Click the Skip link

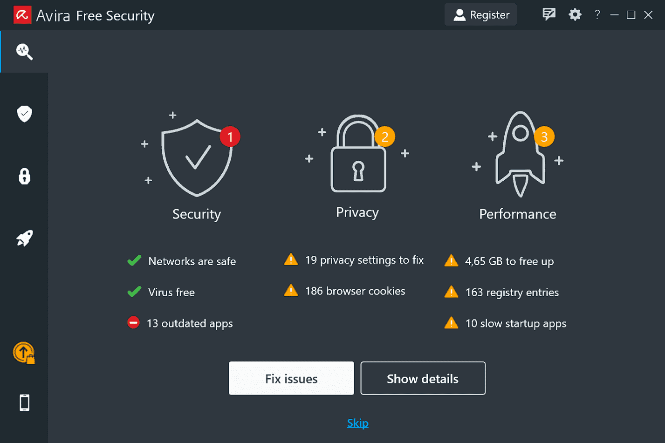tap(357, 423)
